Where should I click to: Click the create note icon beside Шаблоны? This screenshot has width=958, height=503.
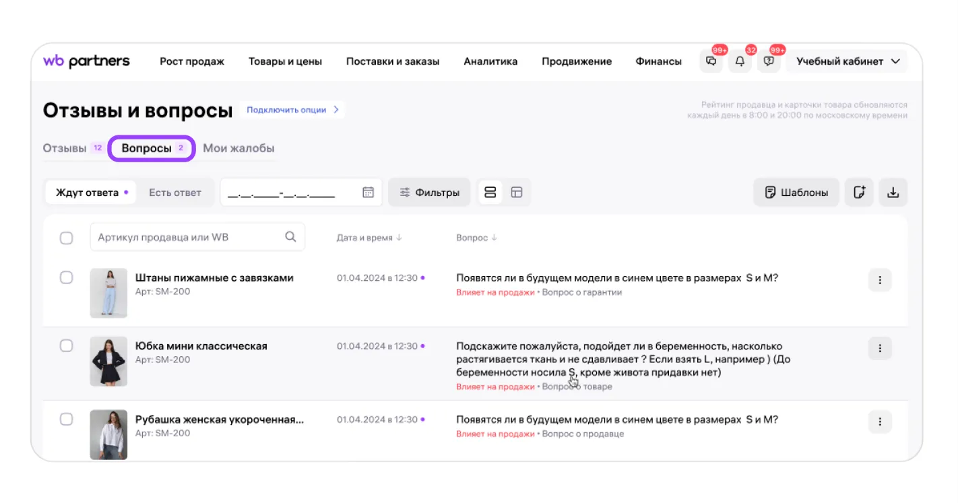pos(859,193)
